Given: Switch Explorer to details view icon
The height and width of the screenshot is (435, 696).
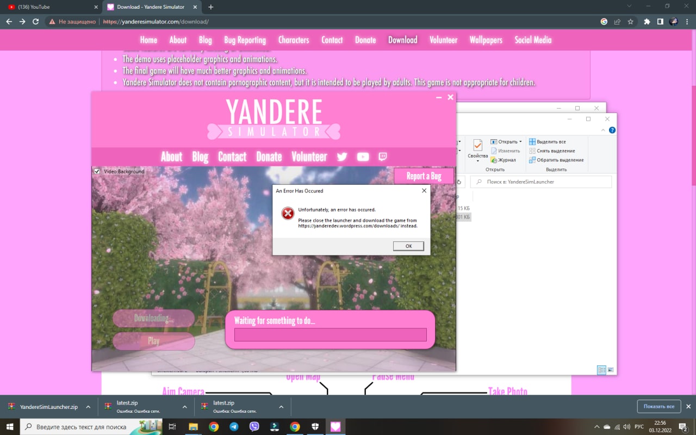Looking at the screenshot, I should pos(602,370).
